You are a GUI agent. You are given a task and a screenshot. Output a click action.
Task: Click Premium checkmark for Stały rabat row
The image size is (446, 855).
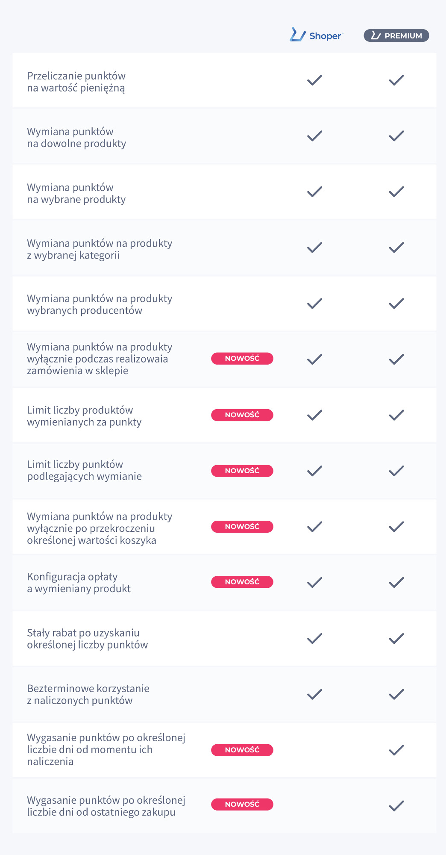[x=396, y=639]
